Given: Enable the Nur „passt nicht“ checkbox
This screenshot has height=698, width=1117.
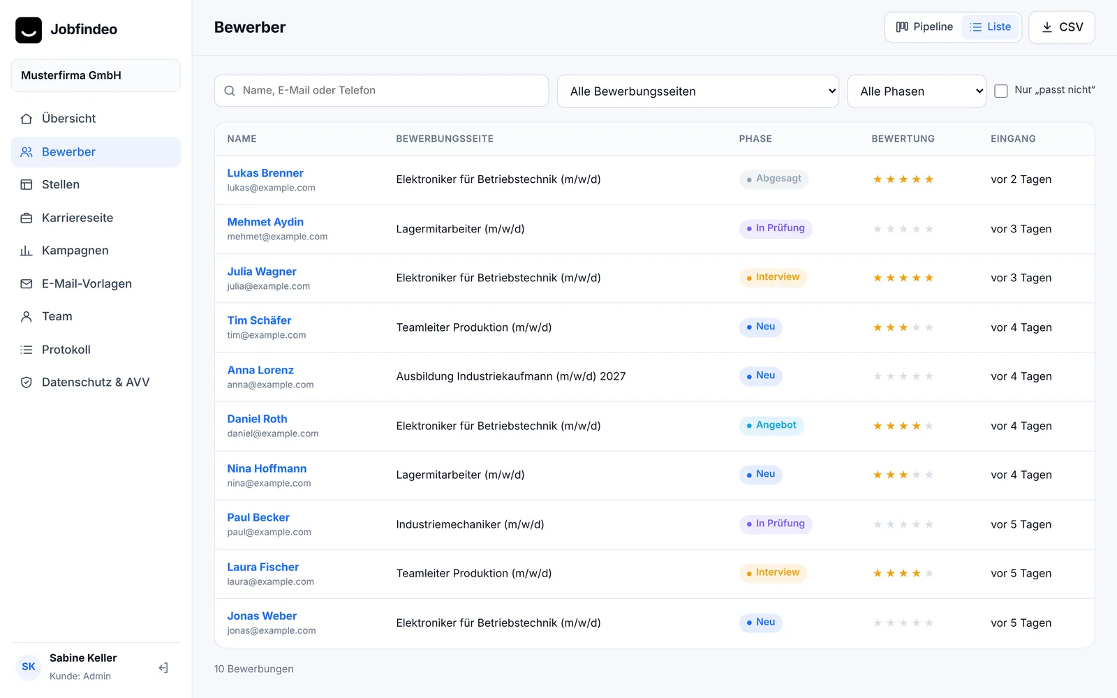Looking at the screenshot, I should tap(1001, 91).
